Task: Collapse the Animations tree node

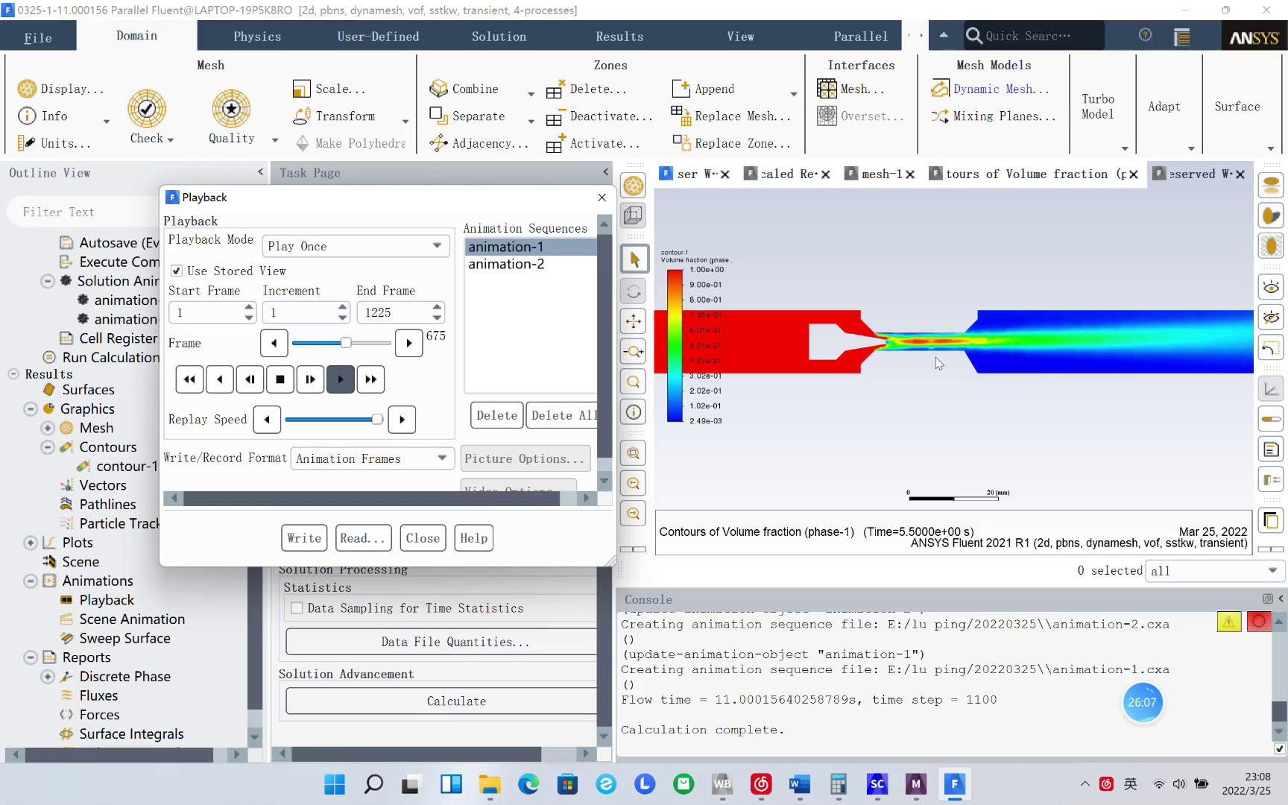Action: tap(31, 581)
